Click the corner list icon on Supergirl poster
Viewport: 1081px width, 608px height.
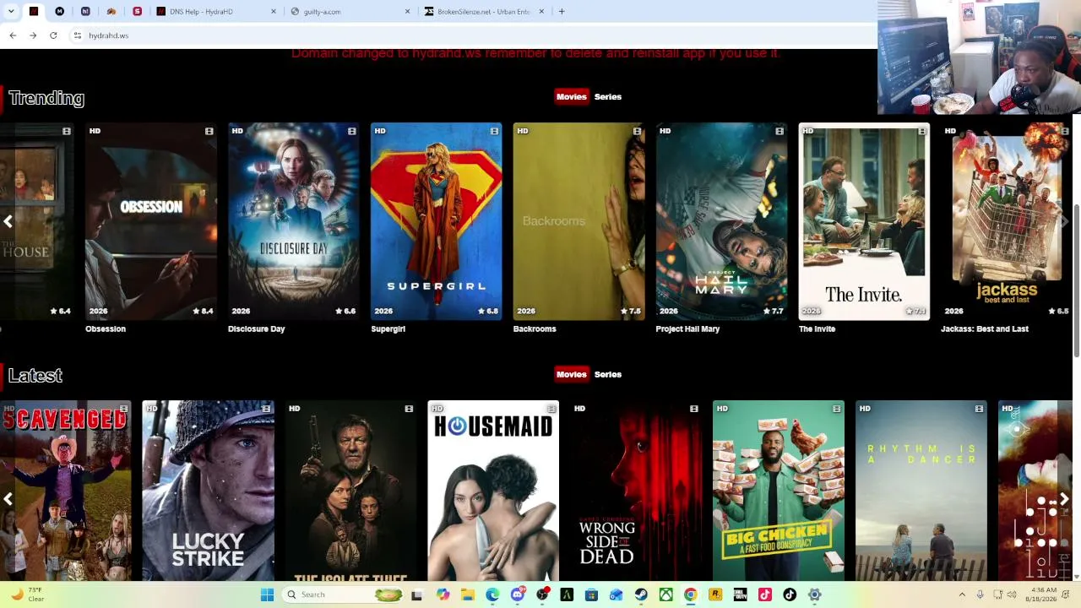click(494, 131)
